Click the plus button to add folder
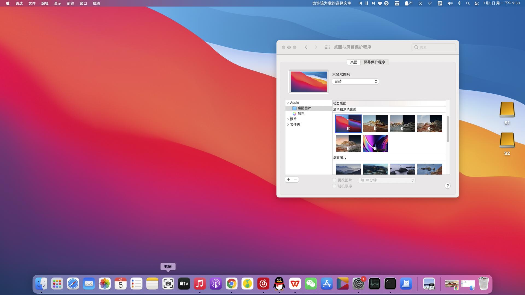Image resolution: width=525 pixels, height=295 pixels. pos(288,179)
